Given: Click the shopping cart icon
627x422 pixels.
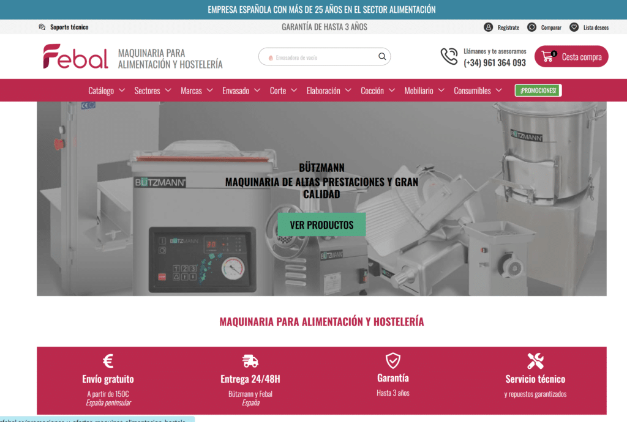Looking at the screenshot, I should pos(549,56).
